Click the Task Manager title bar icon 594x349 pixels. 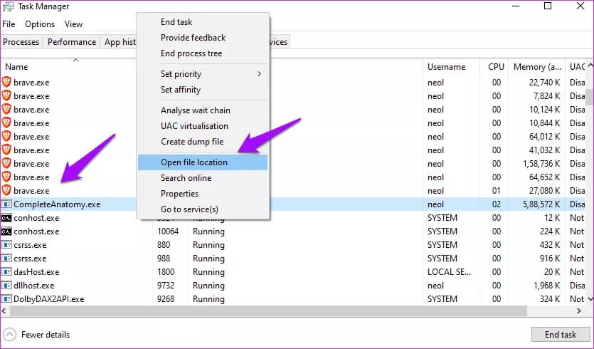[9, 6]
